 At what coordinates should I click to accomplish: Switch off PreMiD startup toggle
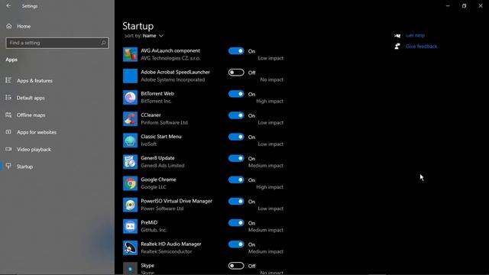tap(236, 223)
